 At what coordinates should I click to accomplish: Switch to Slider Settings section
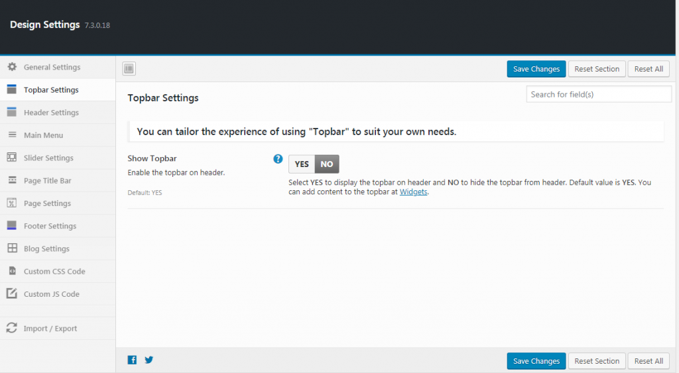coord(58,158)
